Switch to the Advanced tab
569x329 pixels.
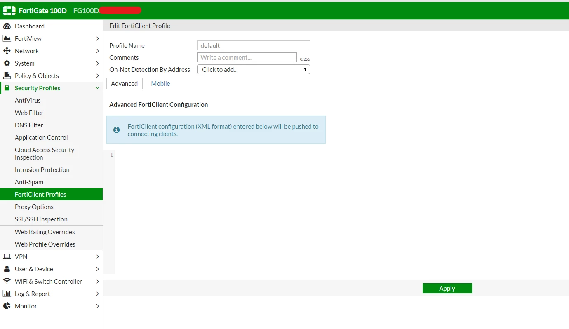[x=125, y=84]
